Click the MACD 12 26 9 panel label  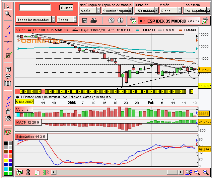(x=28, y=122)
